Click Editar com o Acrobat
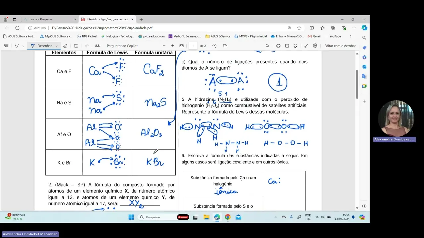424x238 pixels. point(340,46)
